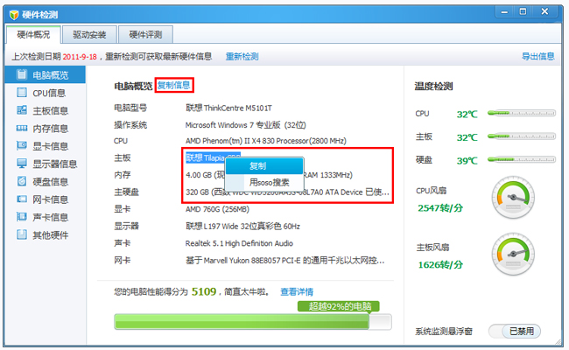Choose 用soso搜索 in the context menu

click(x=264, y=182)
